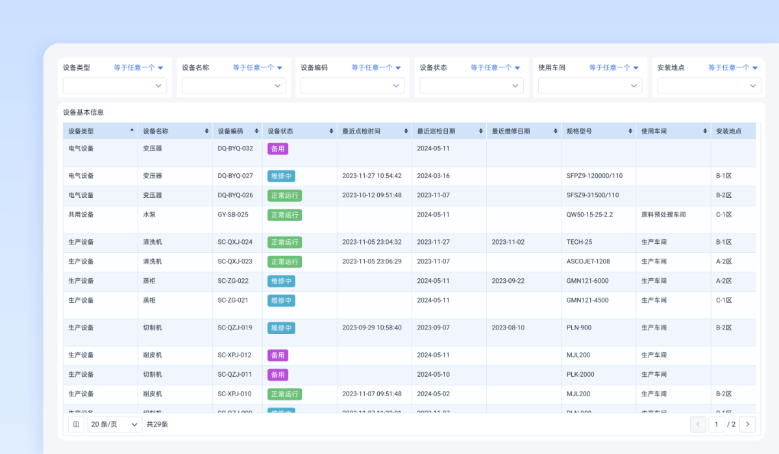
Task: Select row with code SC-QXJ-024
Action: (410, 243)
